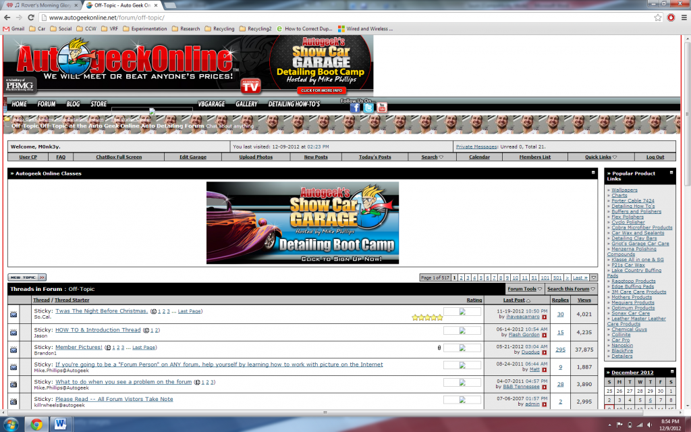The width and height of the screenshot is (691, 432).
Task: Open the STORE menu item
Action: pyautogui.click(x=99, y=104)
